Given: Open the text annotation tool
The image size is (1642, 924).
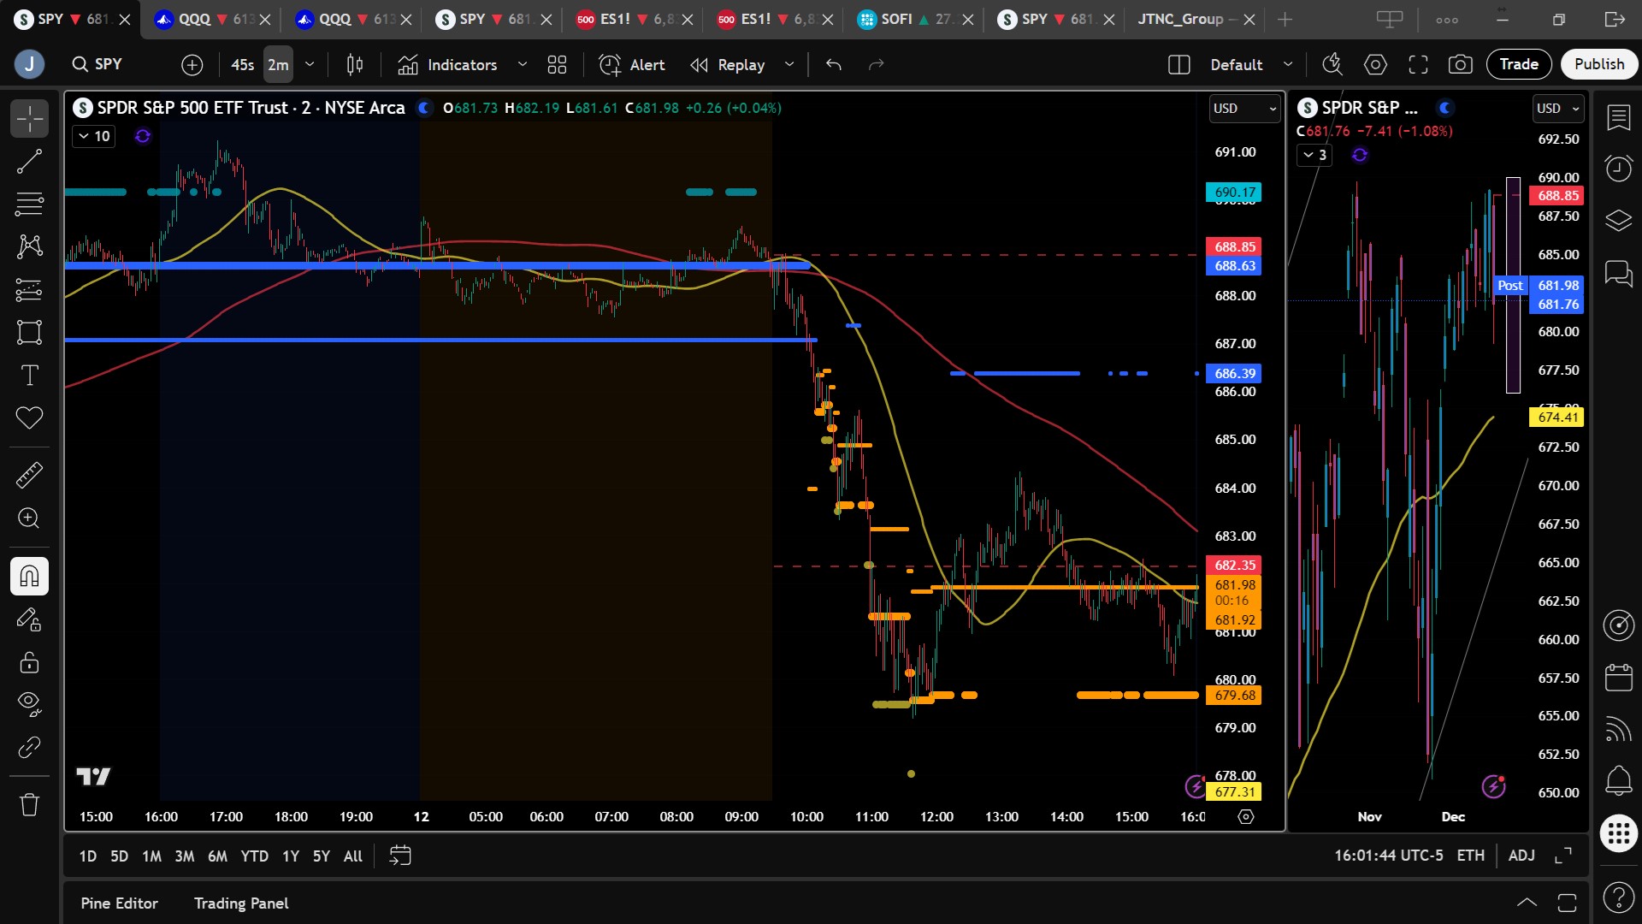Looking at the screenshot, I should coord(29,375).
